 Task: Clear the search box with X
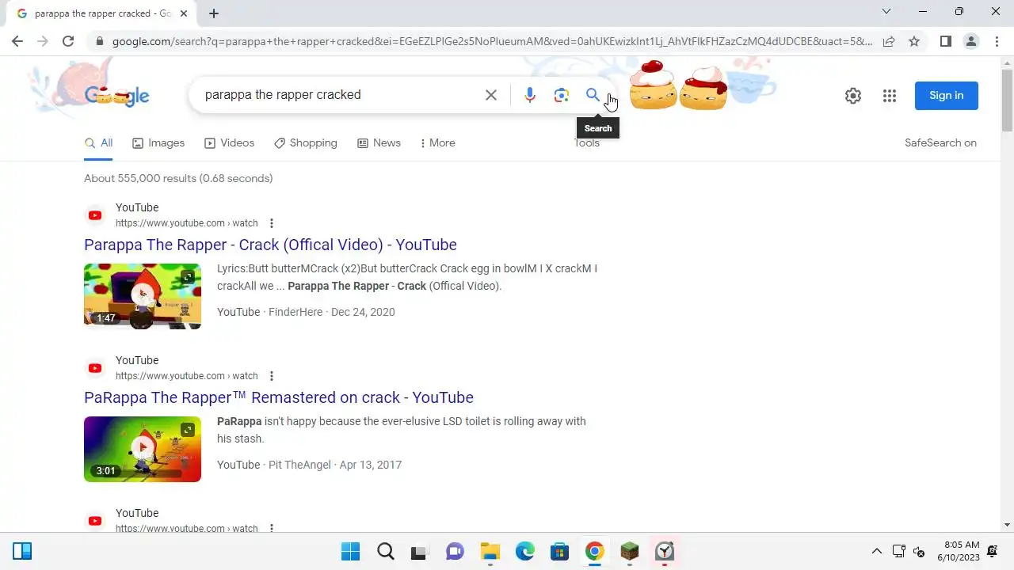point(491,95)
